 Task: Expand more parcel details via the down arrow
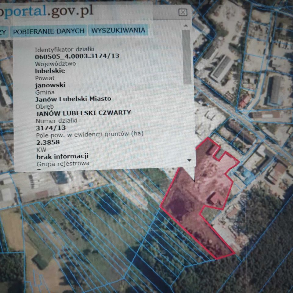pos(190,160)
